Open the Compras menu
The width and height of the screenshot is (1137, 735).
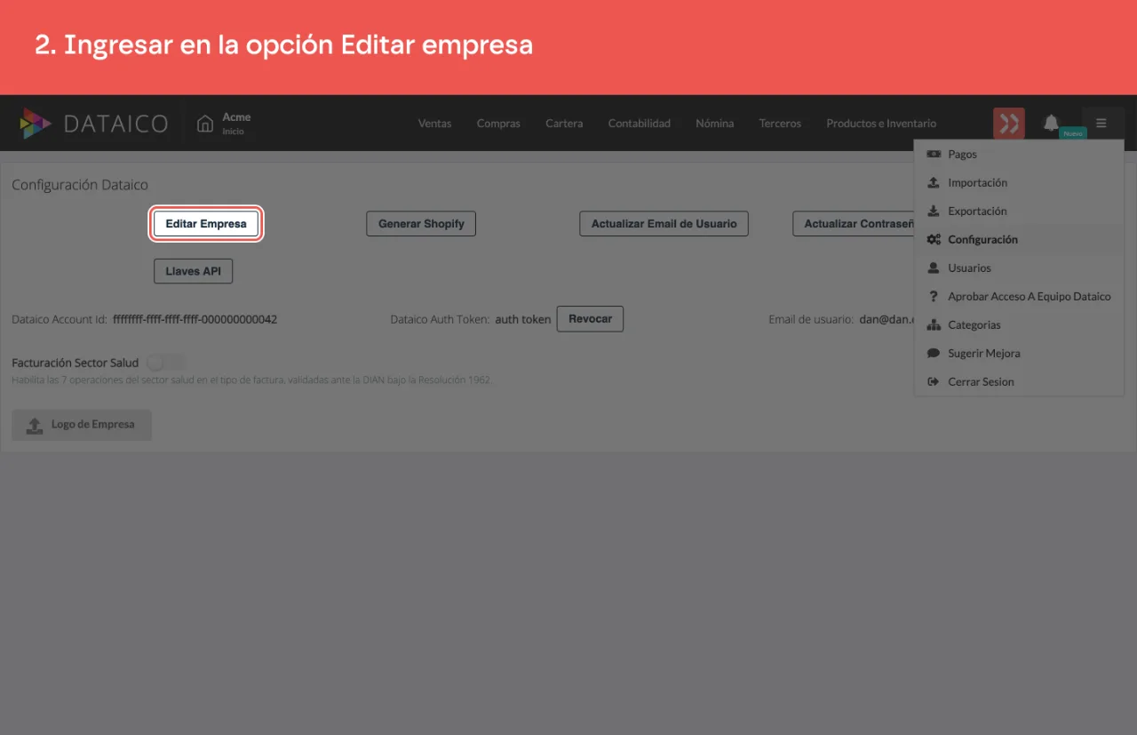498,124
